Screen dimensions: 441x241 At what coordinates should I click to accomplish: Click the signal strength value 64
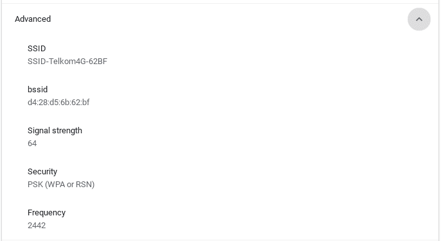32,144
